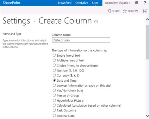Toggle the focus on content icon
Image resolution: width=150 pixels, height=119 pixels.
pyautogui.click(x=145, y=11)
